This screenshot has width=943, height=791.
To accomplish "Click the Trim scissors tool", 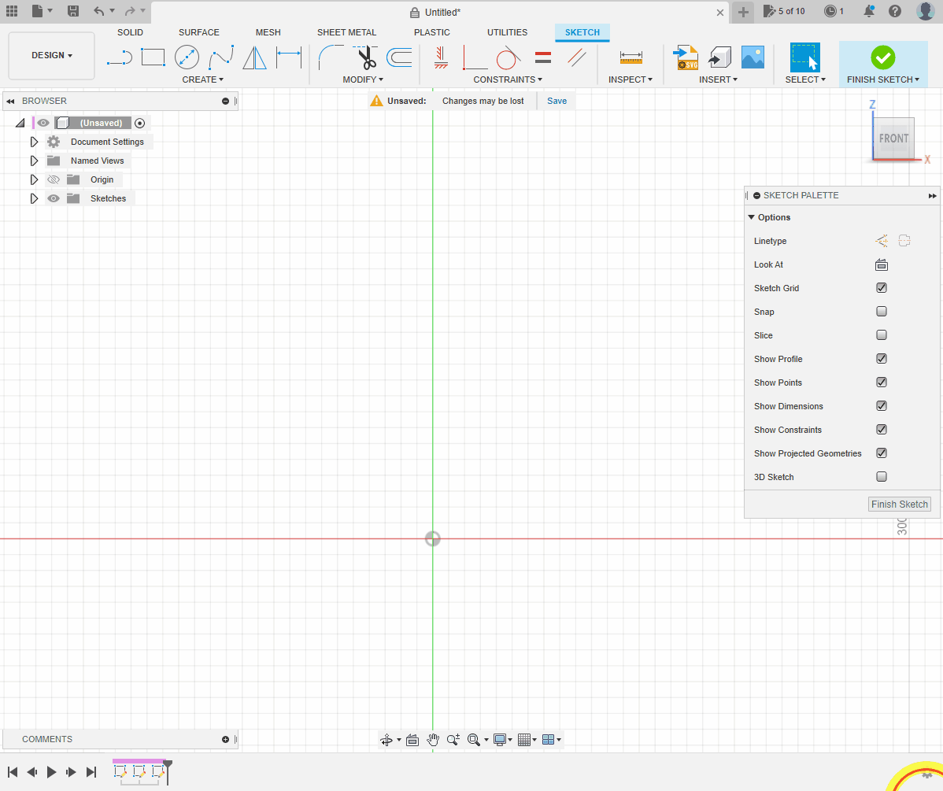I will click(x=366, y=57).
